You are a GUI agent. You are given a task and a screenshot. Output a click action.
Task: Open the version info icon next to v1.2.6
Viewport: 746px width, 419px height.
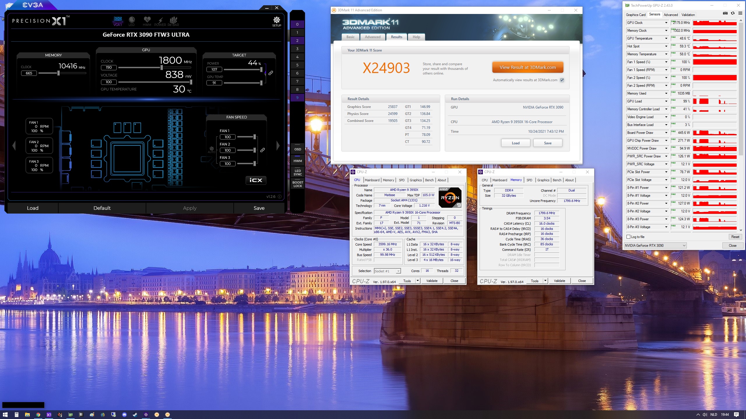pyautogui.click(x=280, y=196)
